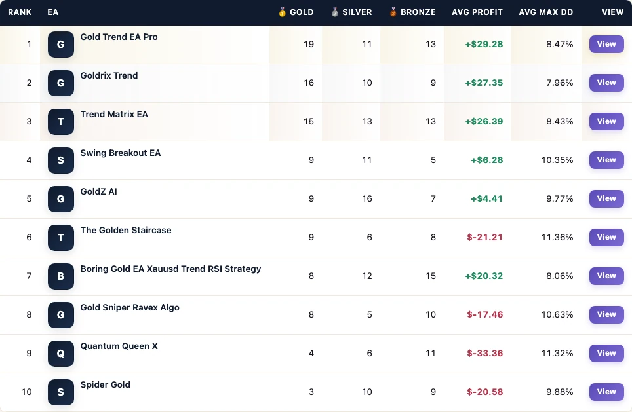Click the 9.88% max drawdown value
This screenshot has width=632, height=412.
(560, 392)
